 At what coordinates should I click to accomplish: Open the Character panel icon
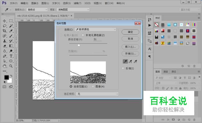149,49
